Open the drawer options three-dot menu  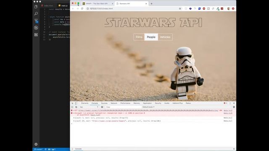72,149
